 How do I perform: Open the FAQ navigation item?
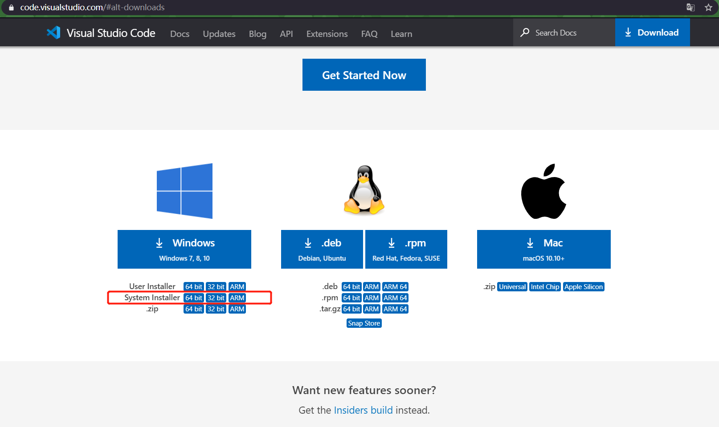[x=369, y=34]
